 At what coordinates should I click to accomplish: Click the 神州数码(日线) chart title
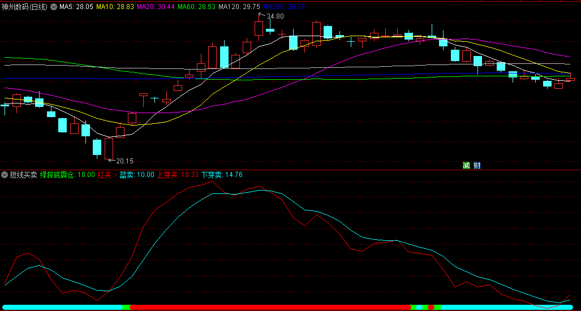25,7
